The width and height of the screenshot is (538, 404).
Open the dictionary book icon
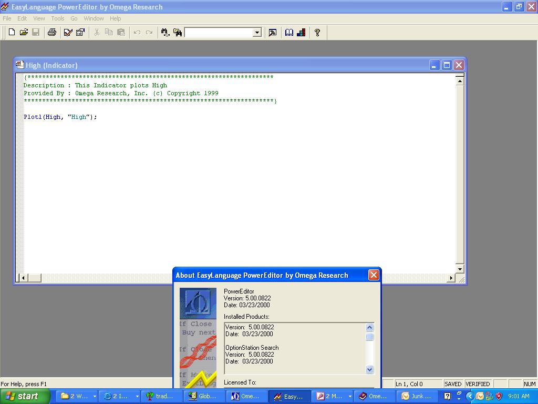pyautogui.click(x=289, y=32)
